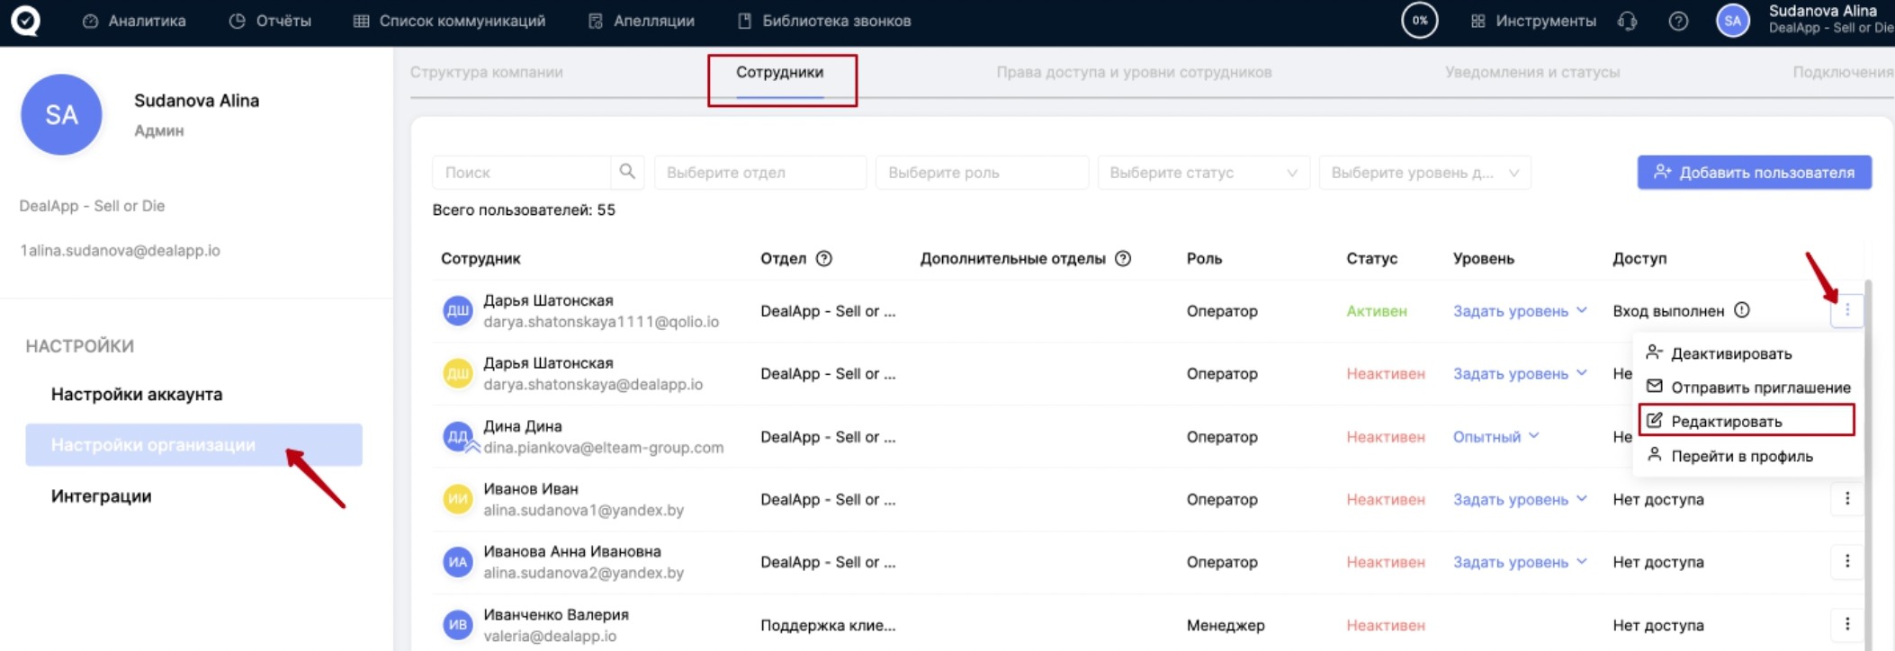
Task: Switch to Права доступа и уровни сотрудников tab
Action: 1134,72
